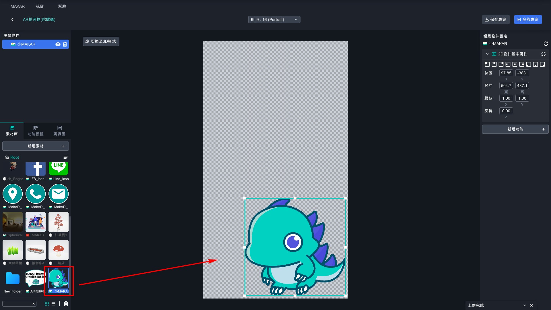Toggle visibility eye of 小MAKAR scene object

(58, 44)
